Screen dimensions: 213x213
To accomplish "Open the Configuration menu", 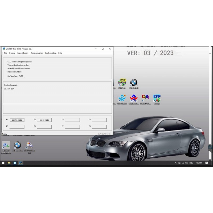I will pyautogui.click(x=51, y=53).
